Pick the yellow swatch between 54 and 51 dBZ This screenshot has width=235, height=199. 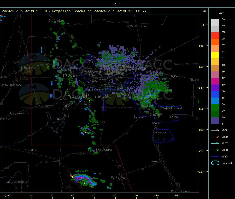pos(215,55)
